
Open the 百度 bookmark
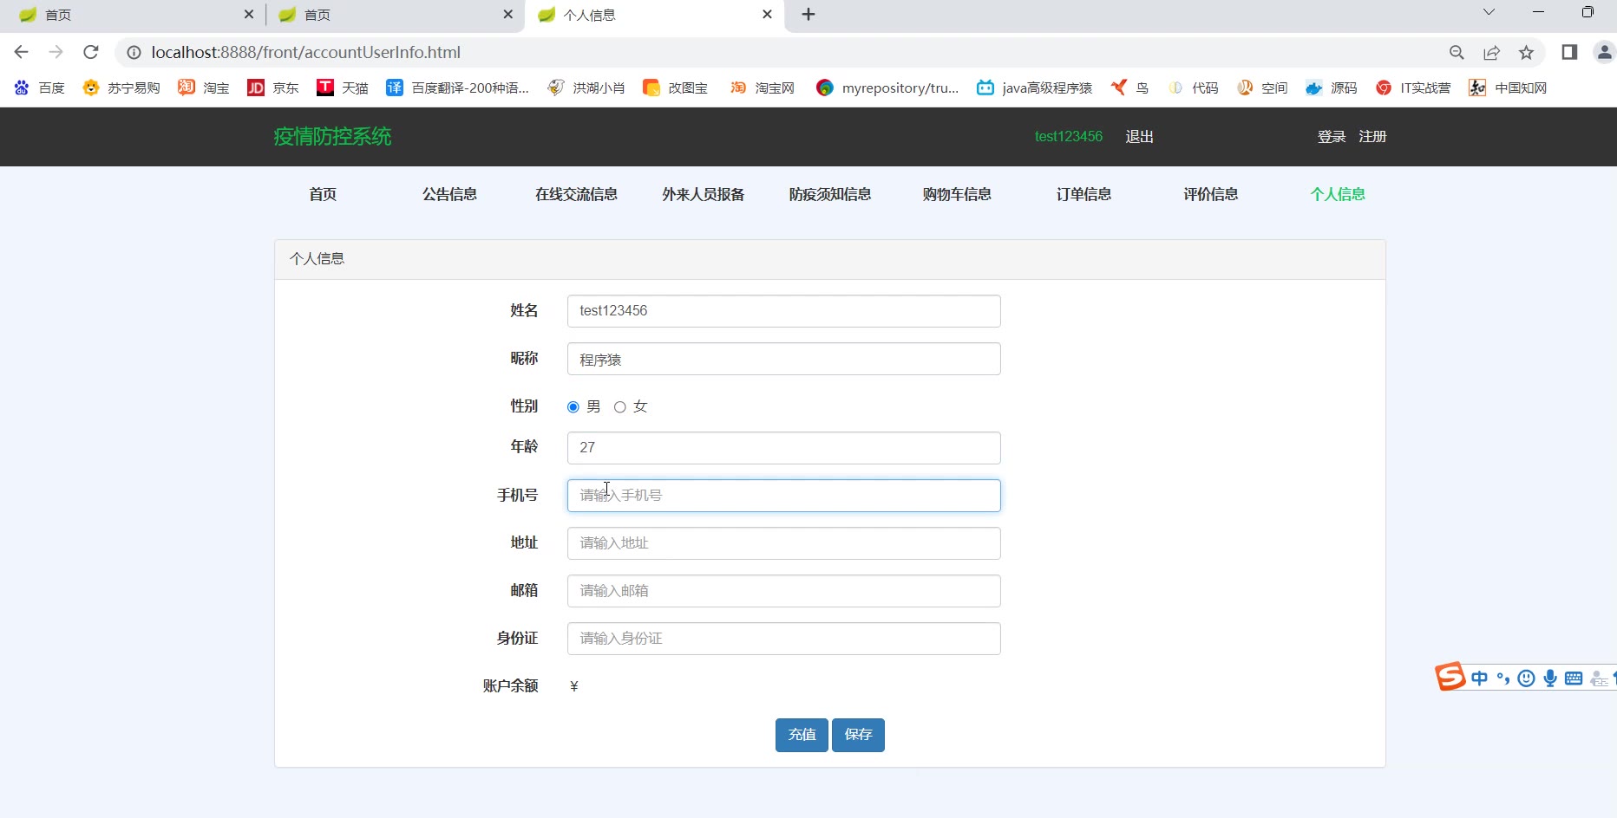[40, 88]
